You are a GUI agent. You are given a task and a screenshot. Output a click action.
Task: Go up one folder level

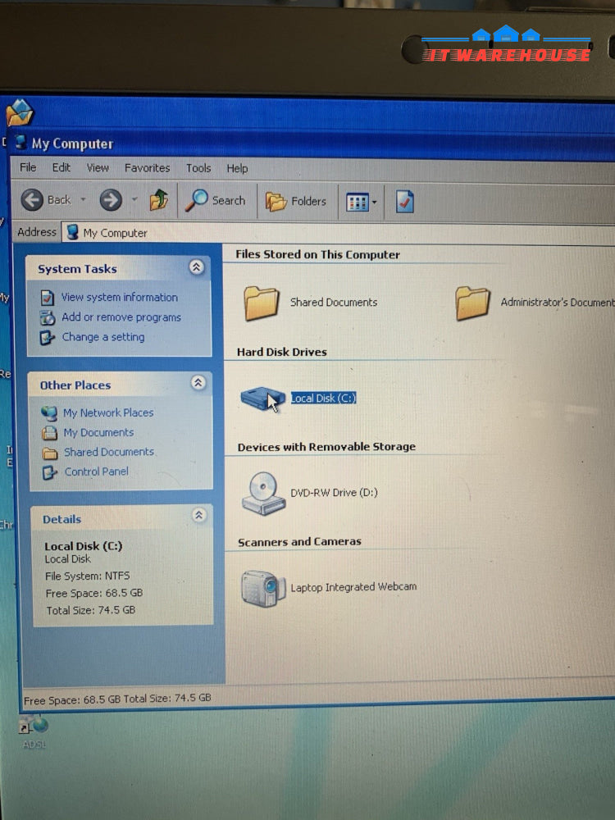coord(159,200)
